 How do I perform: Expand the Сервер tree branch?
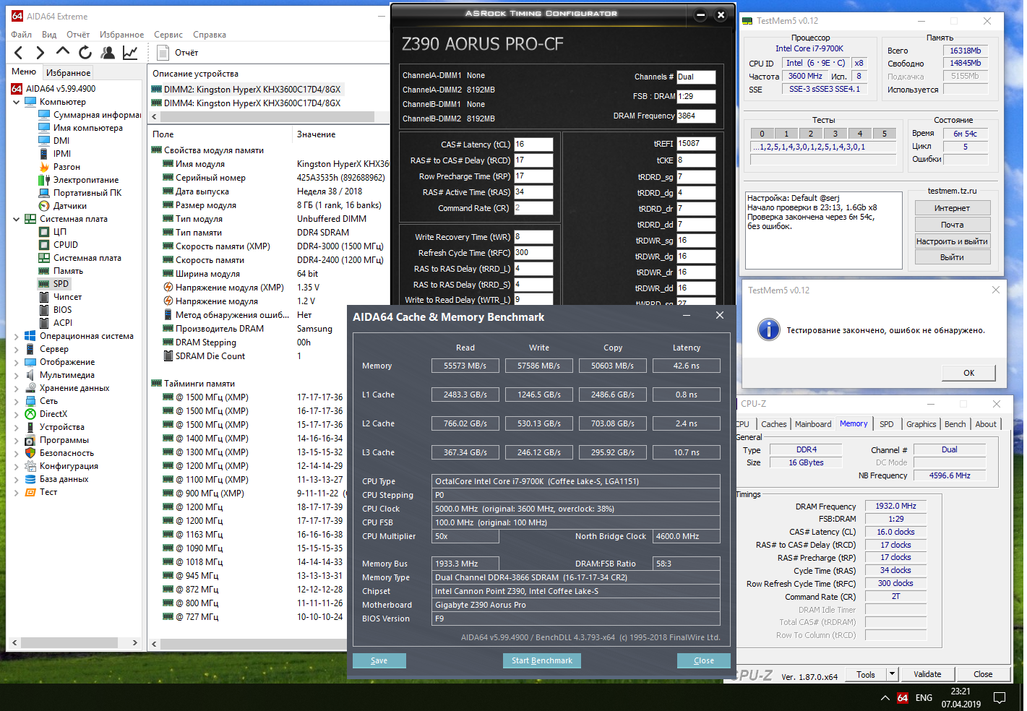click(17, 349)
